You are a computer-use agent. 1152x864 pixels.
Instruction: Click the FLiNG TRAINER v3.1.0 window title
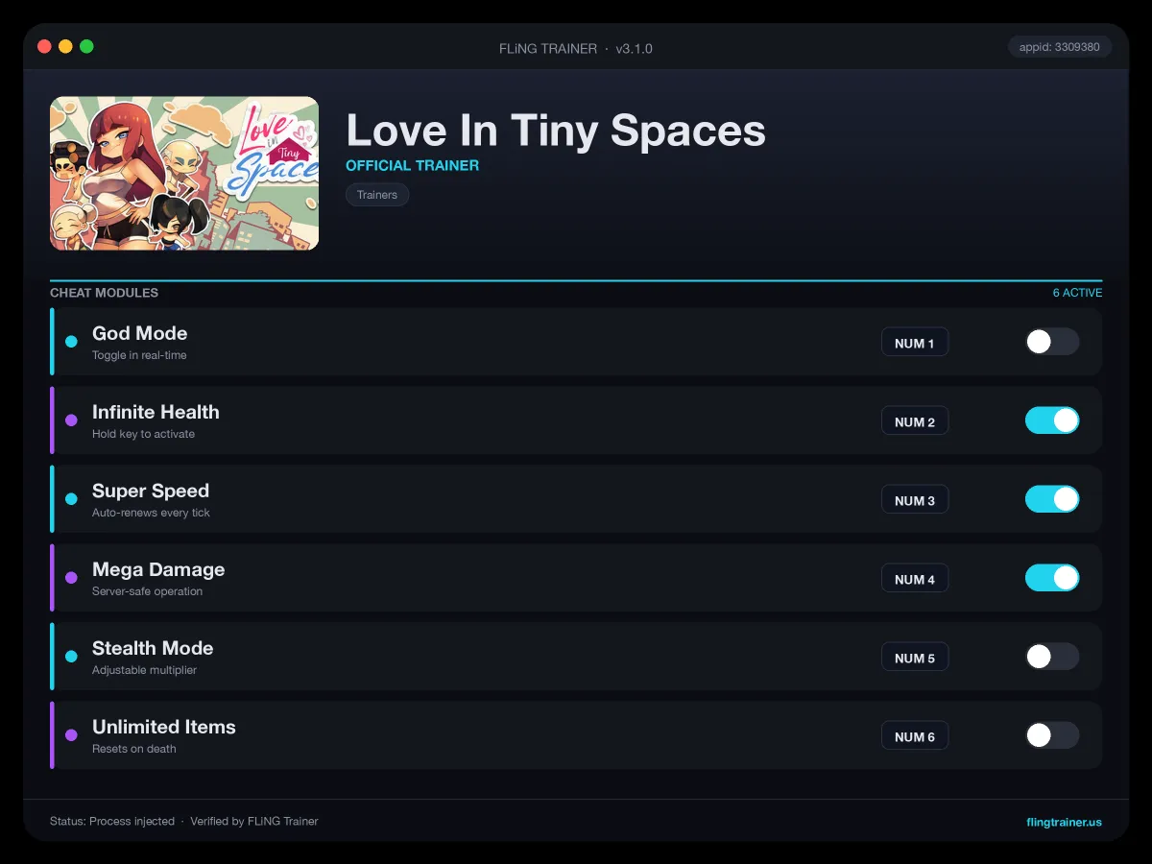pos(576,48)
